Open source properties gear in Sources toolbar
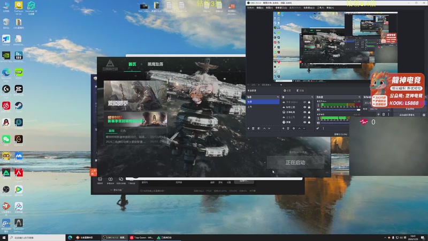 point(294,129)
